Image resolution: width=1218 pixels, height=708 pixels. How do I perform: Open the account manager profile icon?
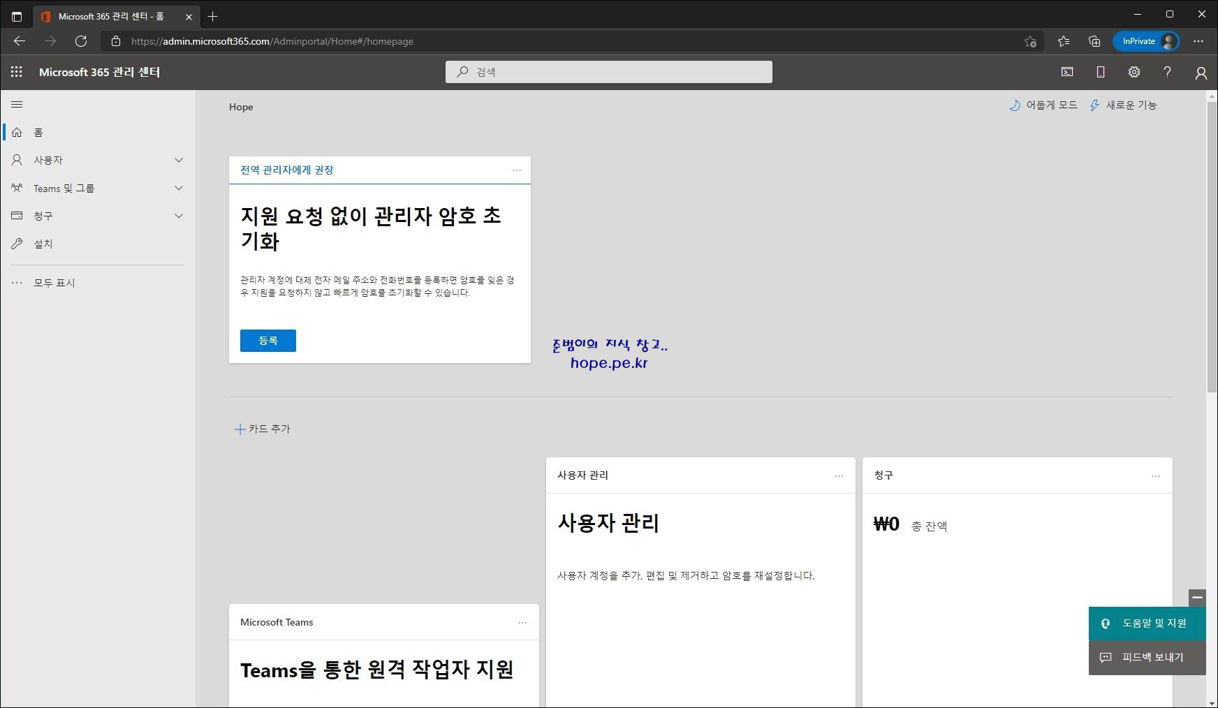pos(1201,73)
